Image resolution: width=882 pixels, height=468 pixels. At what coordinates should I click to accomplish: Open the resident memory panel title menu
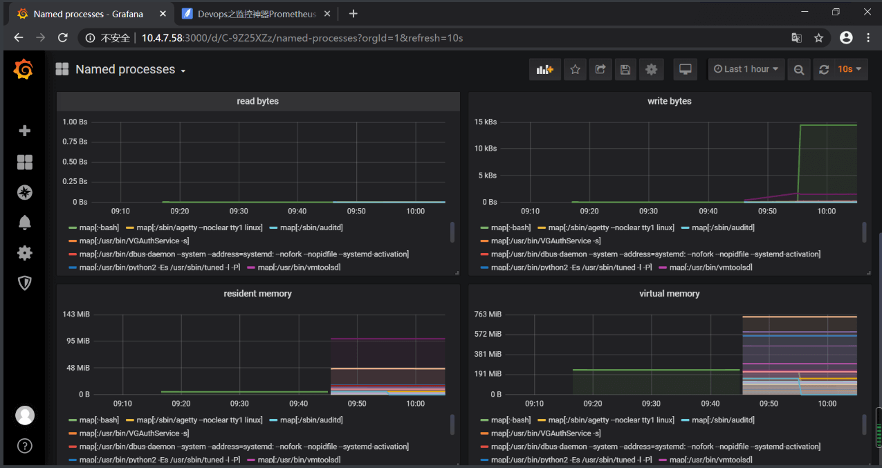(x=257, y=294)
